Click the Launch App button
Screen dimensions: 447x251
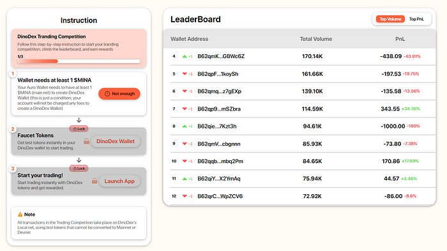(x=119, y=181)
